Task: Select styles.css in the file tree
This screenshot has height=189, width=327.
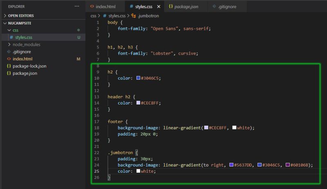Action: pyautogui.click(x=24, y=37)
